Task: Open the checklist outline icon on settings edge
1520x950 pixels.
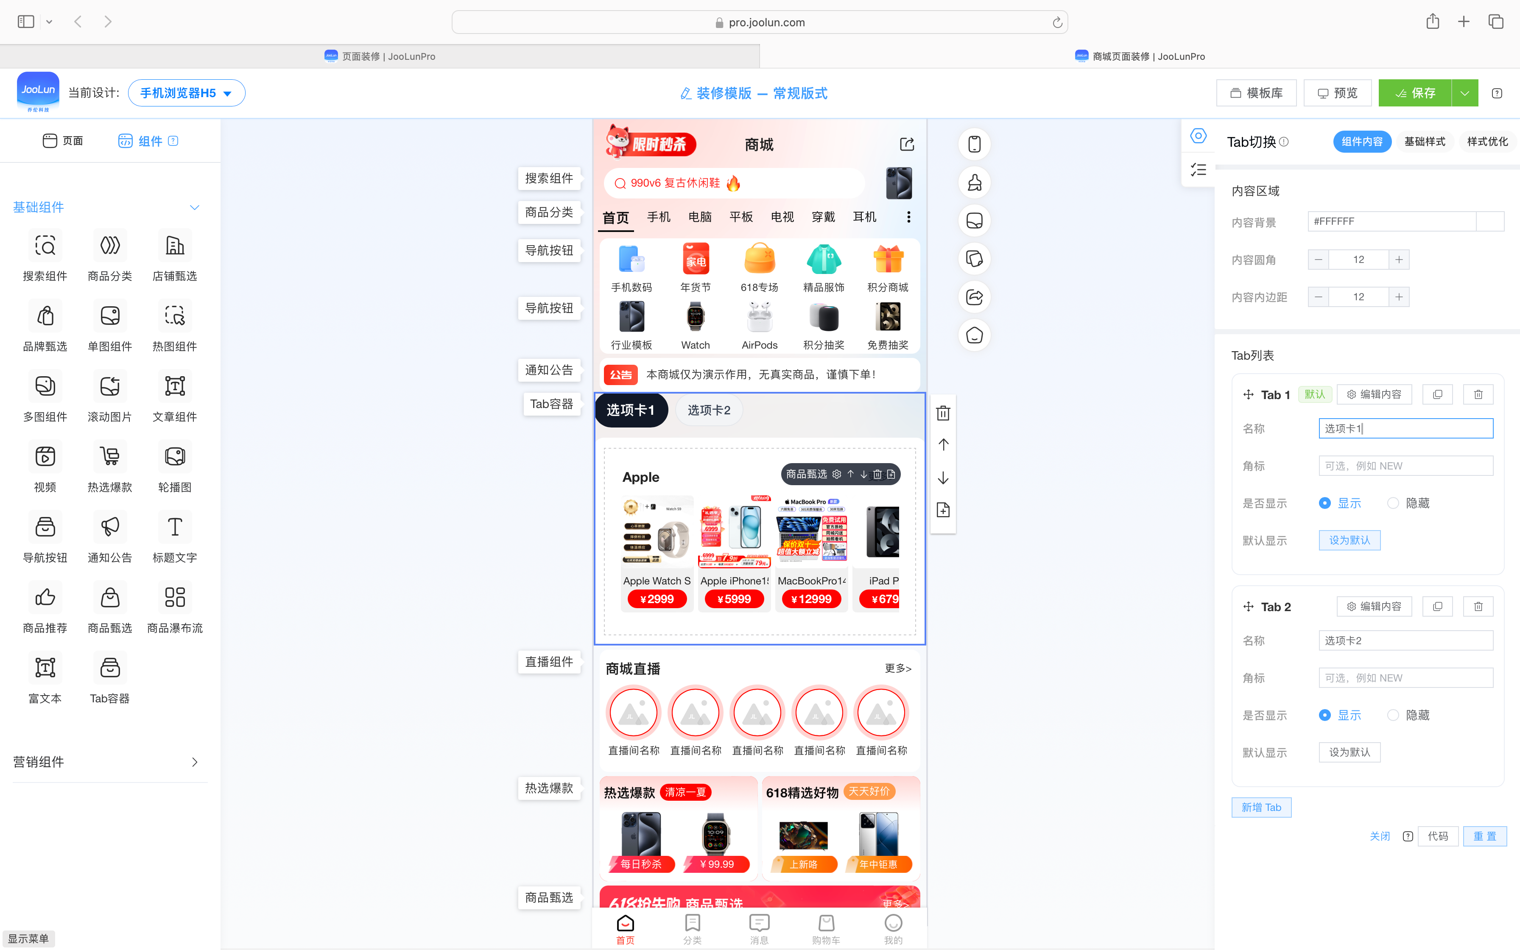Action: pos(1199,170)
